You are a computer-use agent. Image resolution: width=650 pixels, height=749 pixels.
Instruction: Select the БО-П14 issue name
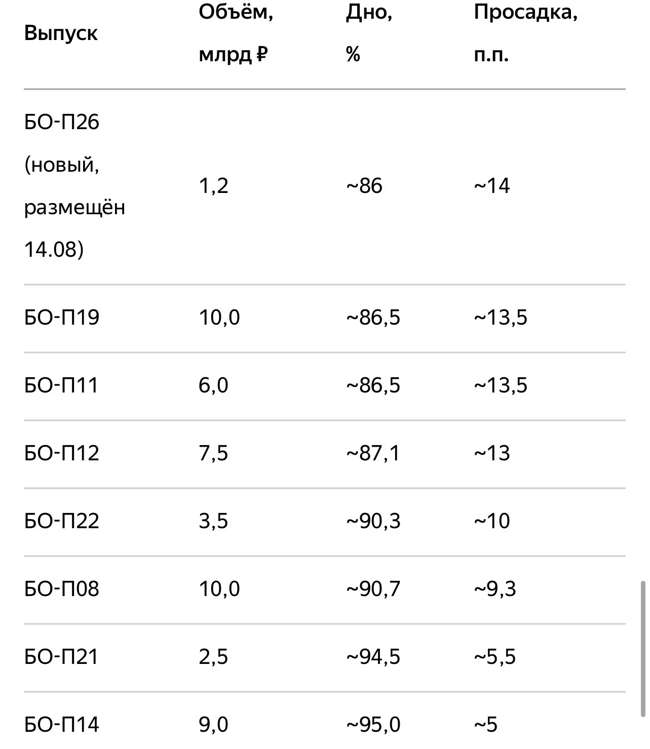coord(61,725)
